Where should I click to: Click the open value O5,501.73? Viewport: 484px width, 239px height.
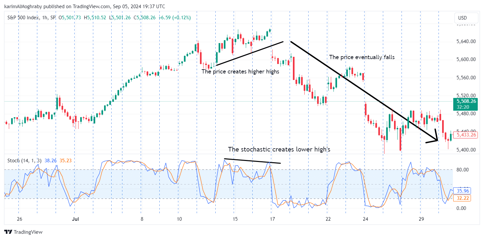tap(70, 18)
